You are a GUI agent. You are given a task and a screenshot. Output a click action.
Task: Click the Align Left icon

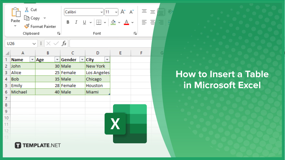click(144, 22)
